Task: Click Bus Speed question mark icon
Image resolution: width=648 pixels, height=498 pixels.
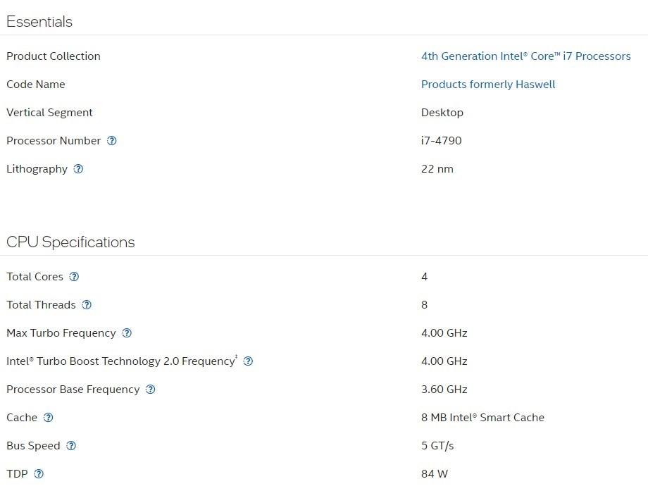Action: tap(71, 446)
